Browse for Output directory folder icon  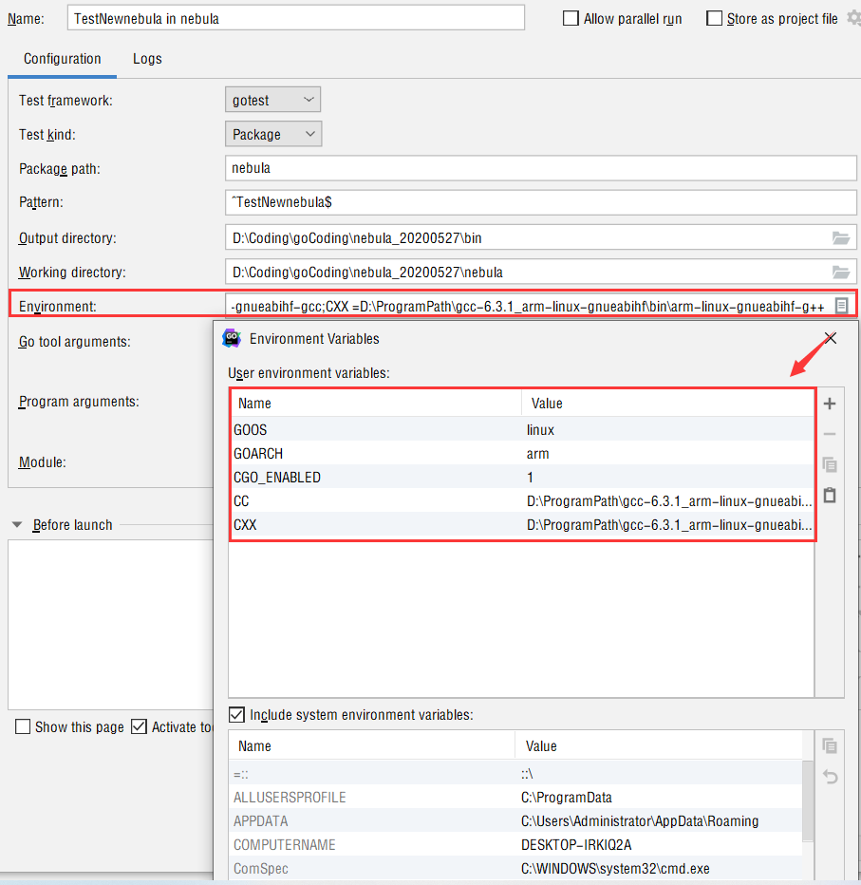pyautogui.click(x=841, y=238)
